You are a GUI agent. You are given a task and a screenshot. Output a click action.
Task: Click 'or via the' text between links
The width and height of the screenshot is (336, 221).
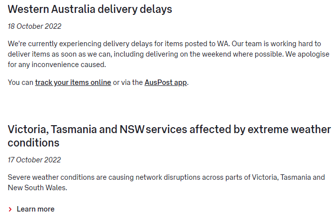click(128, 82)
